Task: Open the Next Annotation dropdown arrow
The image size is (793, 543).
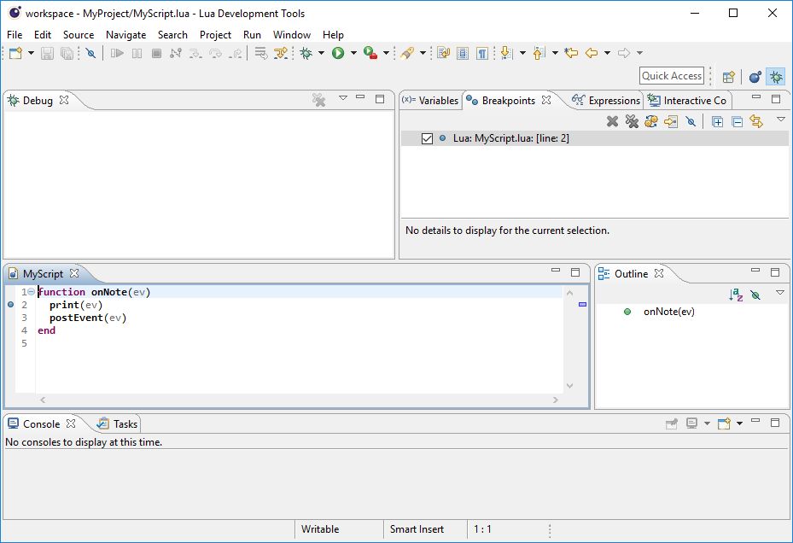Action: coord(522,53)
